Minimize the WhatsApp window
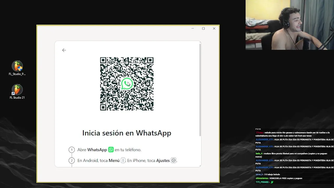 tap(193, 28)
